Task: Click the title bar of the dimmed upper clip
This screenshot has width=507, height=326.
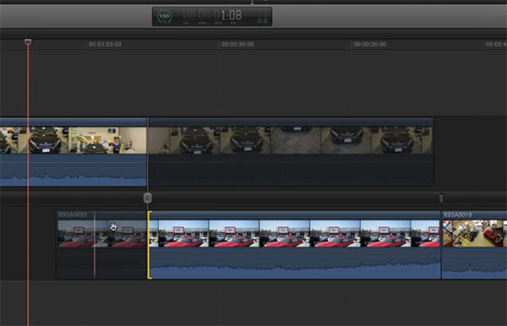Action: click(291, 122)
